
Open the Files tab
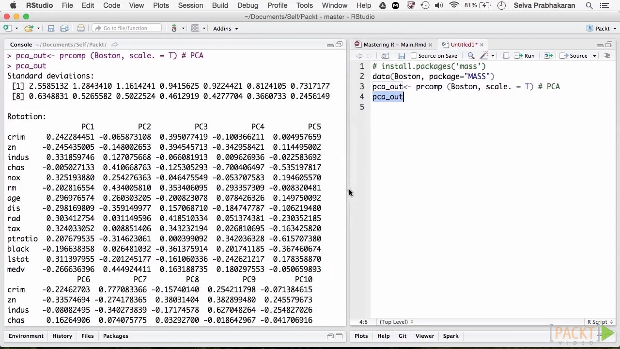(88, 336)
